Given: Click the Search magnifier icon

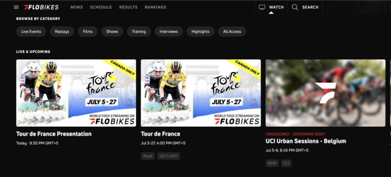Looking at the screenshot, I should tap(295, 7).
